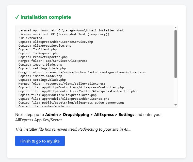Click the setup_configurations/aliexpress merged folder line
The width and height of the screenshot is (193, 162).
[82, 72]
